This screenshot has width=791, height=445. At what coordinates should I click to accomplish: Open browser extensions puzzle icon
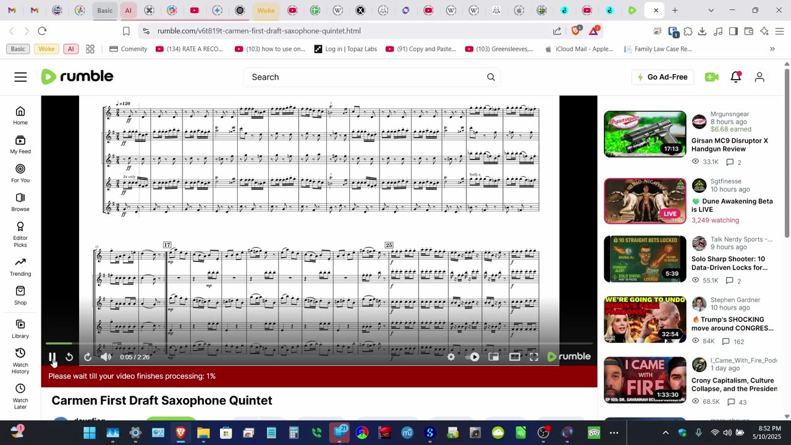point(688,31)
